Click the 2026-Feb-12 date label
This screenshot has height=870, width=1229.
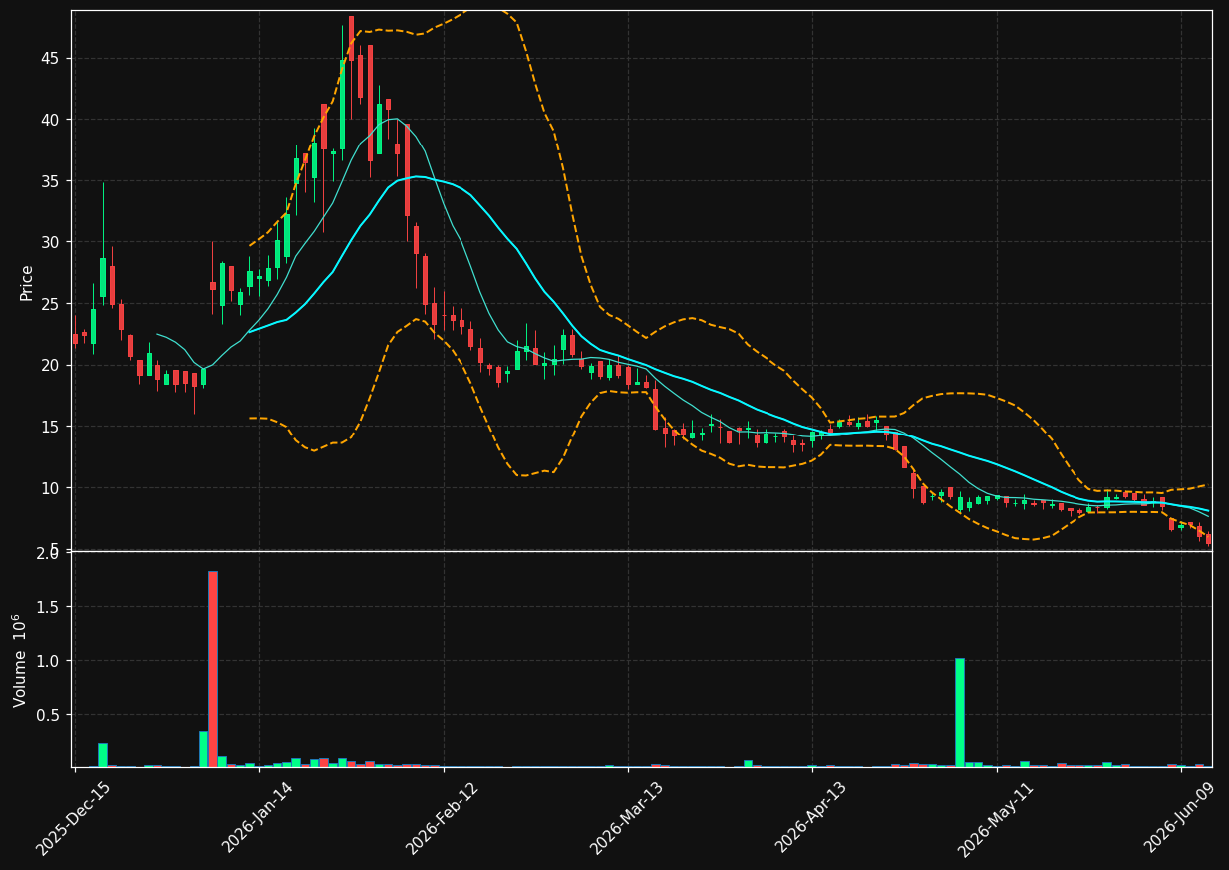pos(442,818)
